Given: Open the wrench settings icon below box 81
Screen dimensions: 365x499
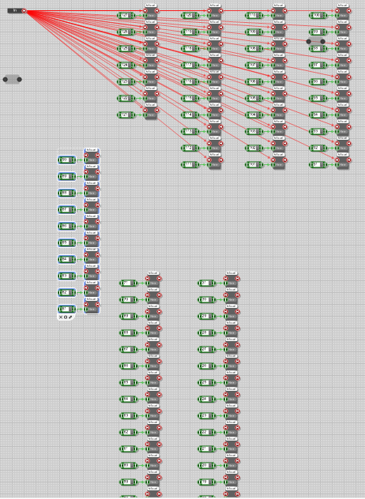Looking at the screenshot, I should [70, 317].
